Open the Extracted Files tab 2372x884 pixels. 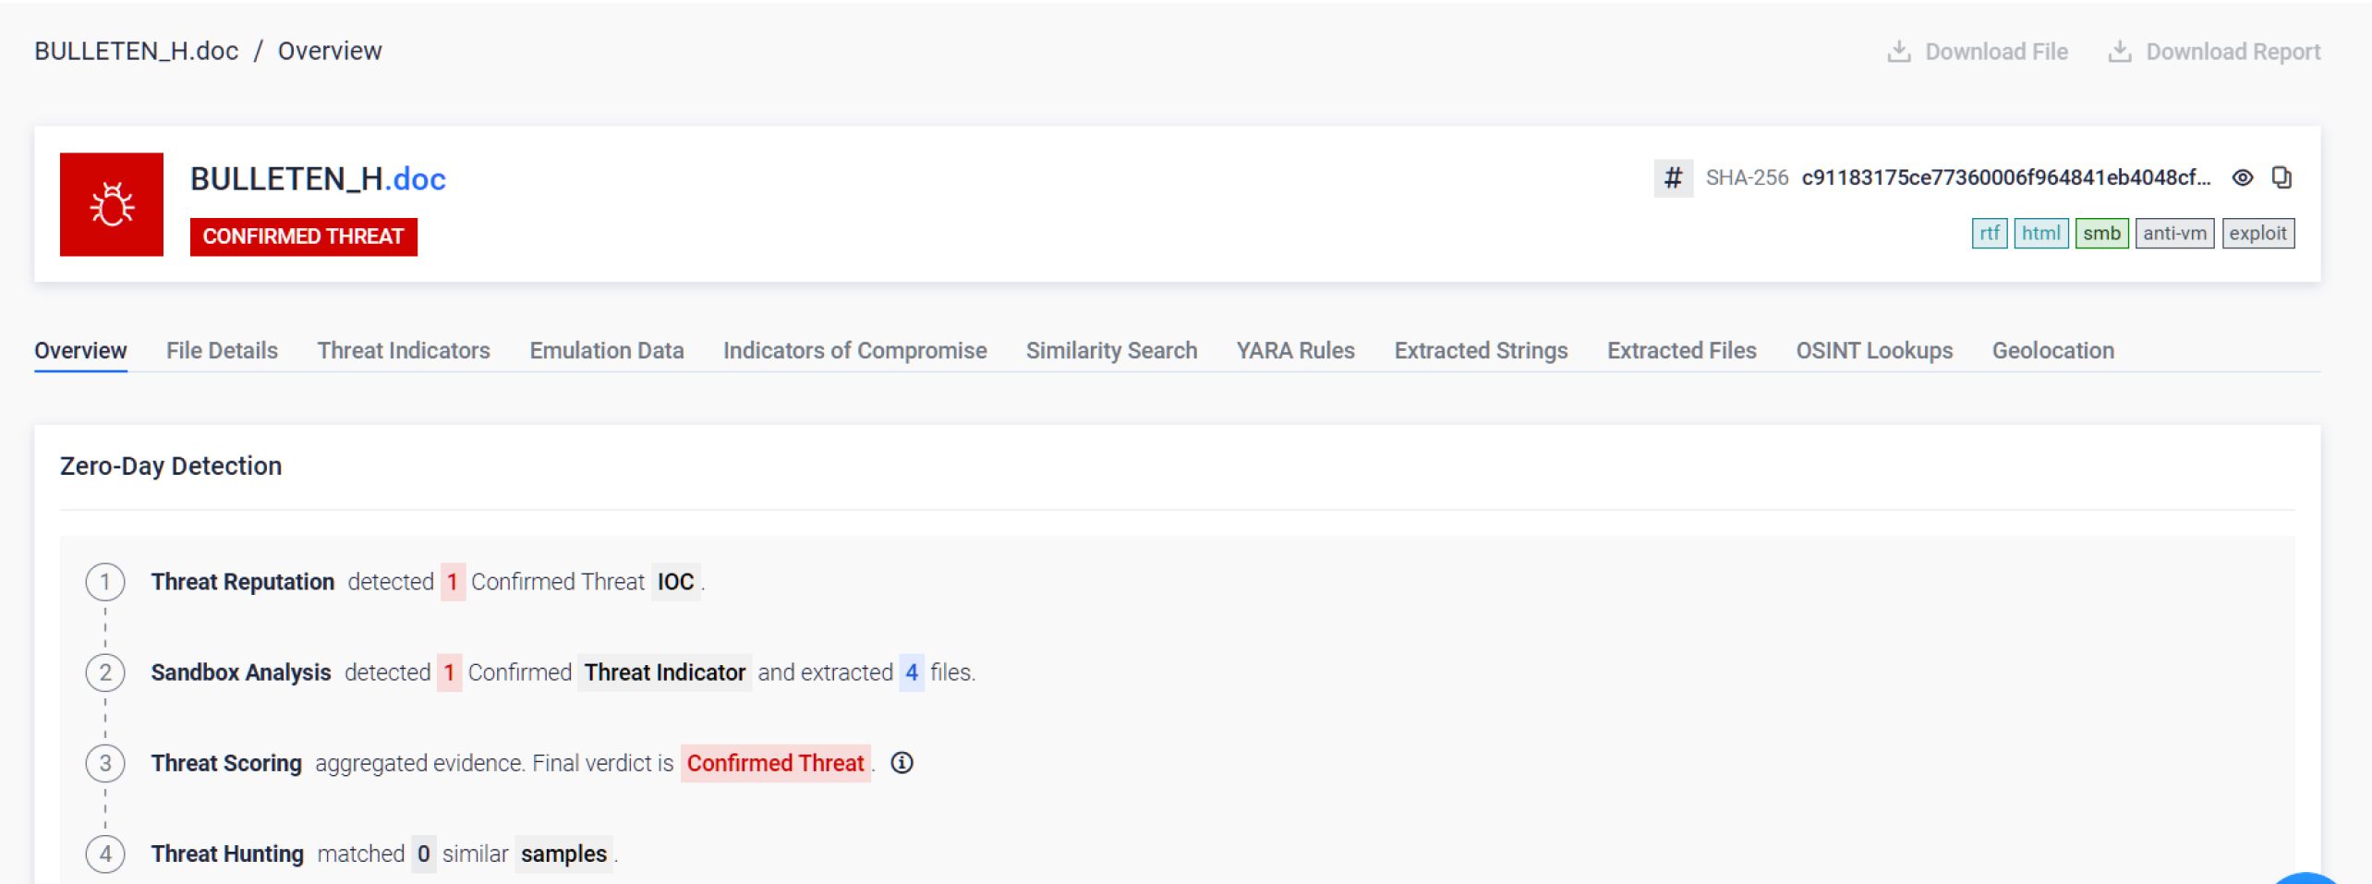(1681, 351)
